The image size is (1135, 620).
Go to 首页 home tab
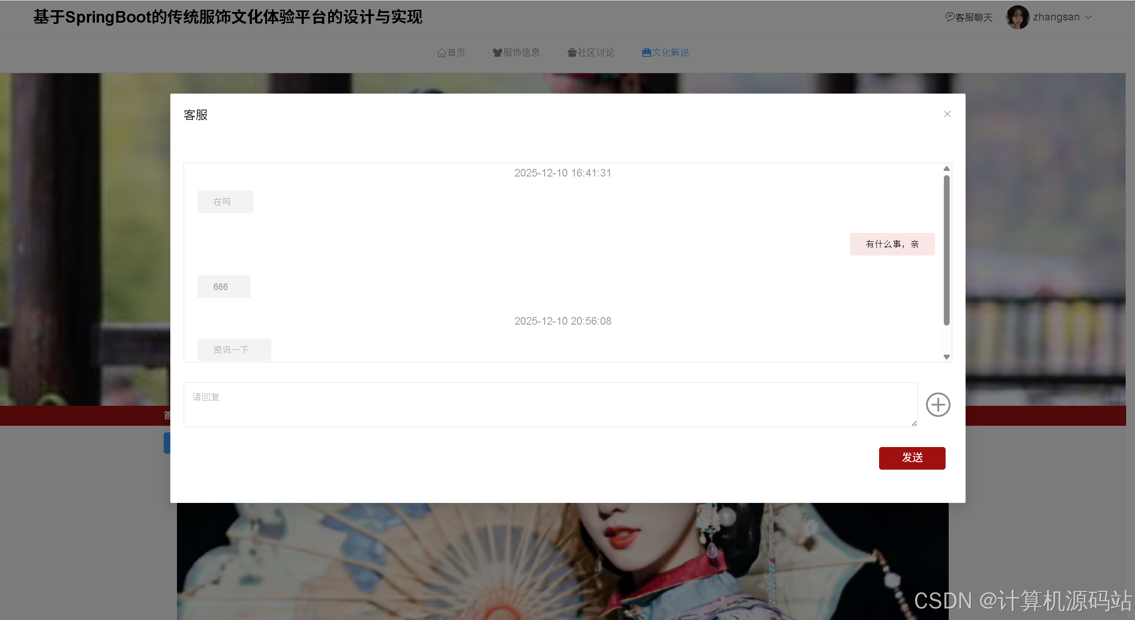point(451,52)
